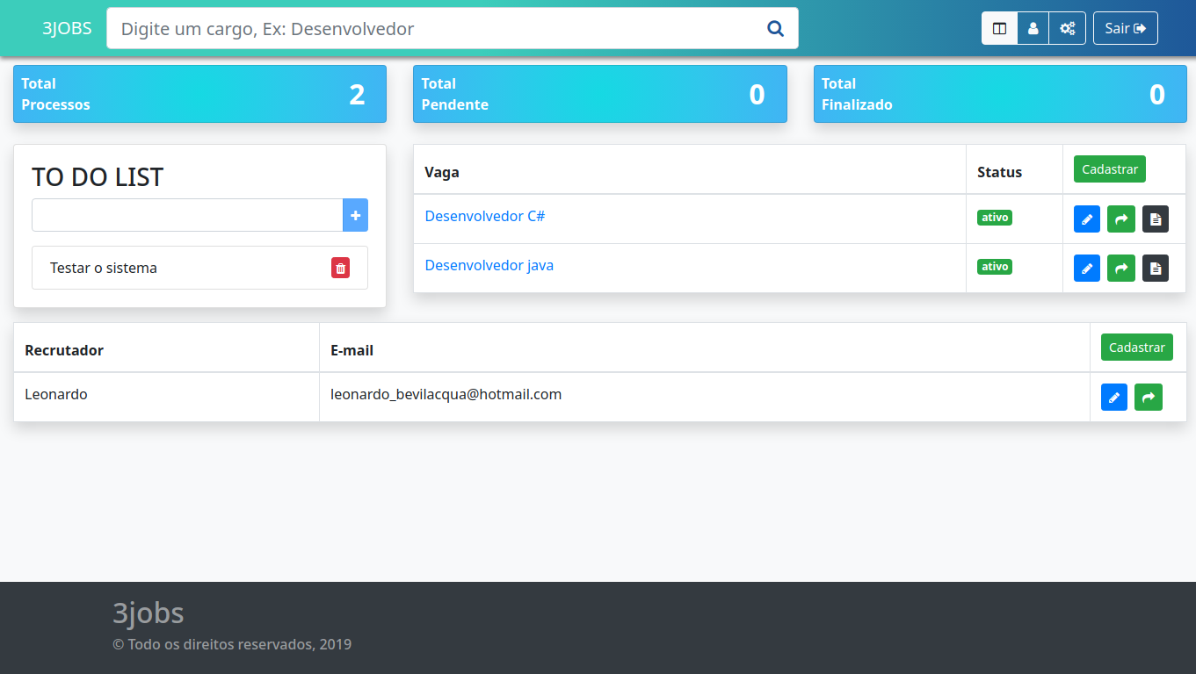Image resolution: width=1196 pixels, height=674 pixels.
Task: Open document for Desenvolvedor C# vaga
Action: click(1156, 219)
